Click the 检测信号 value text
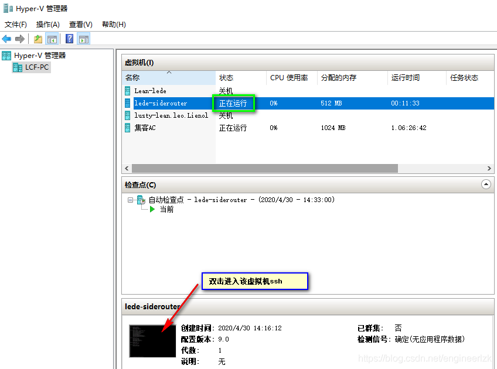Image resolution: width=497 pixels, height=369 pixels. click(430, 339)
